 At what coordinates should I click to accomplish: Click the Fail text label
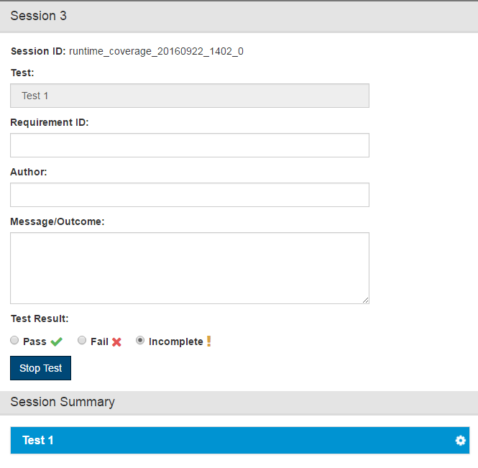click(x=99, y=341)
